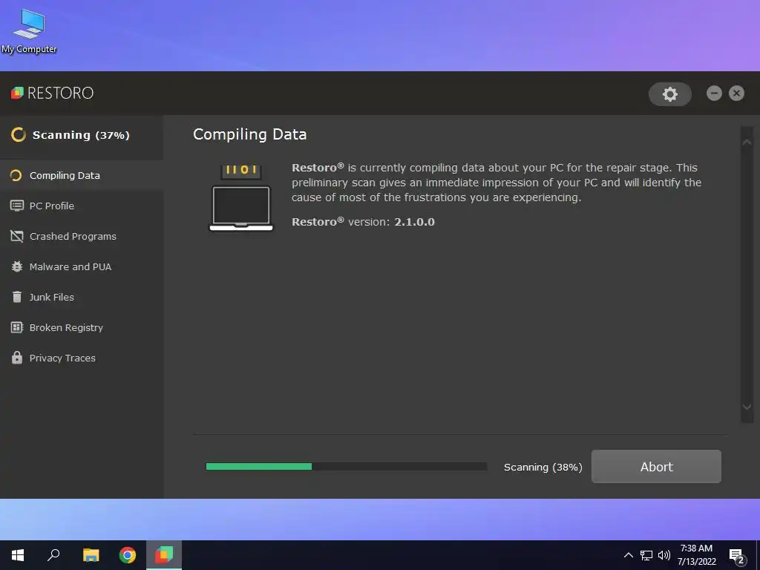Screen dimensions: 760x570
Task: Open the volume tray icon
Action: click(x=664, y=555)
